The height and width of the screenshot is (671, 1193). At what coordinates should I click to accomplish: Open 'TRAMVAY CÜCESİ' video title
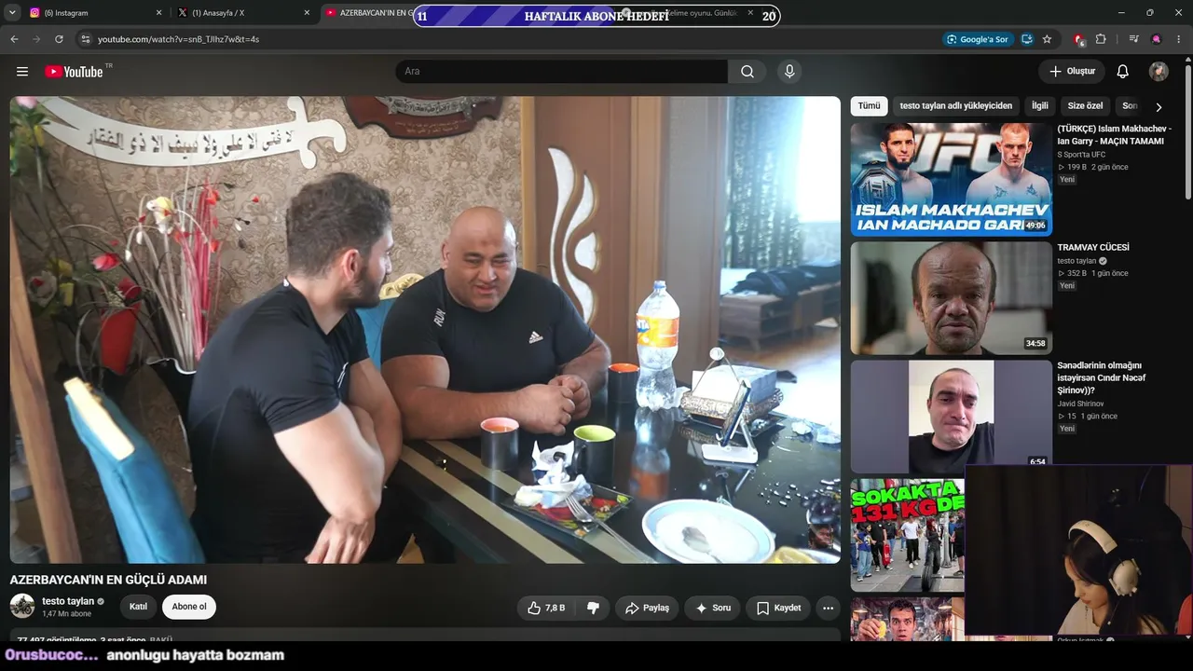(1093, 248)
